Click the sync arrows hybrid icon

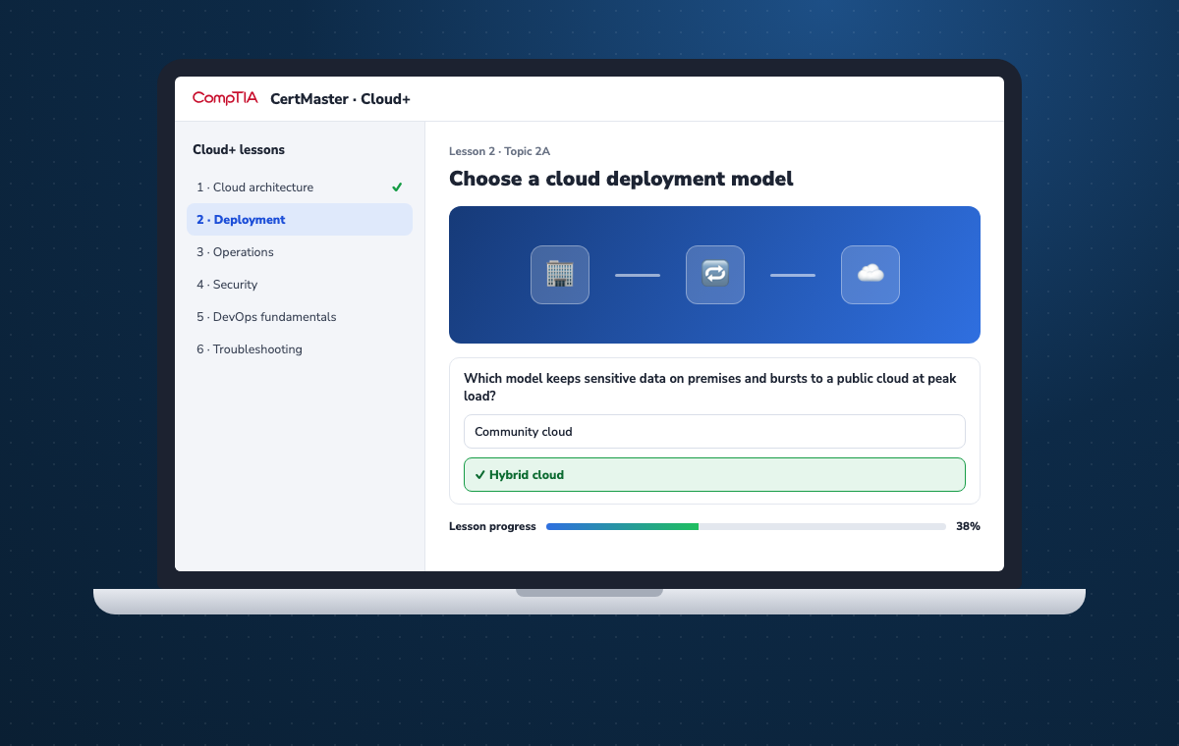(715, 275)
